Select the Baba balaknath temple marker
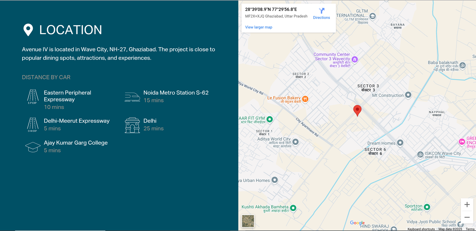476x231 pixels. tap(462, 65)
